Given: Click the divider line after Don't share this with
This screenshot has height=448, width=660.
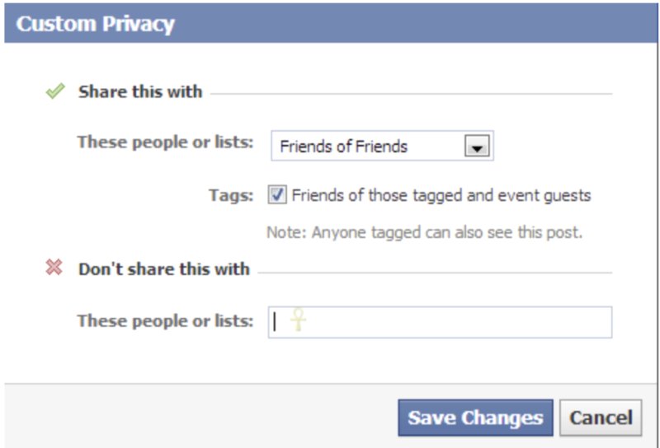Looking at the screenshot, I should pyautogui.click(x=437, y=272).
